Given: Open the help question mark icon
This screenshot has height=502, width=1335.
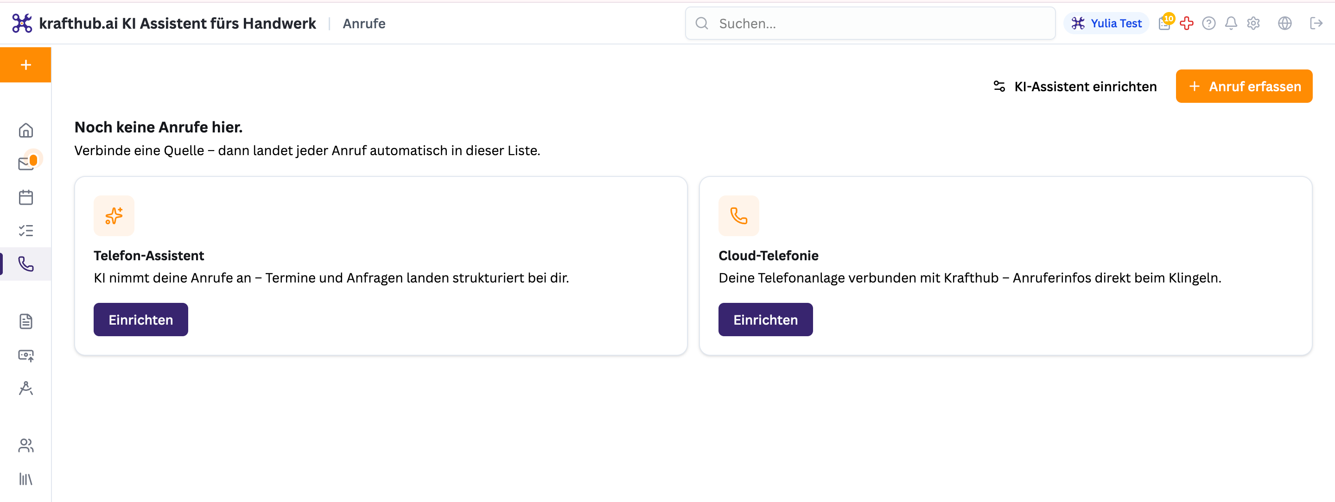Looking at the screenshot, I should [x=1208, y=23].
